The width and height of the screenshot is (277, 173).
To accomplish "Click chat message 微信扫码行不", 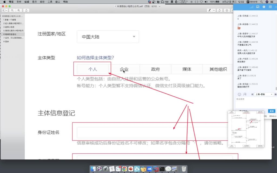I will (x=243, y=87).
